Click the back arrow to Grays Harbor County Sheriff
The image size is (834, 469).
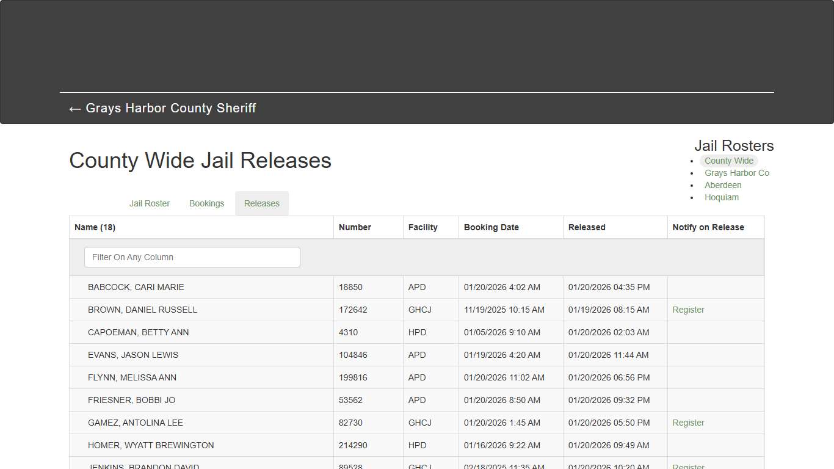tap(162, 108)
